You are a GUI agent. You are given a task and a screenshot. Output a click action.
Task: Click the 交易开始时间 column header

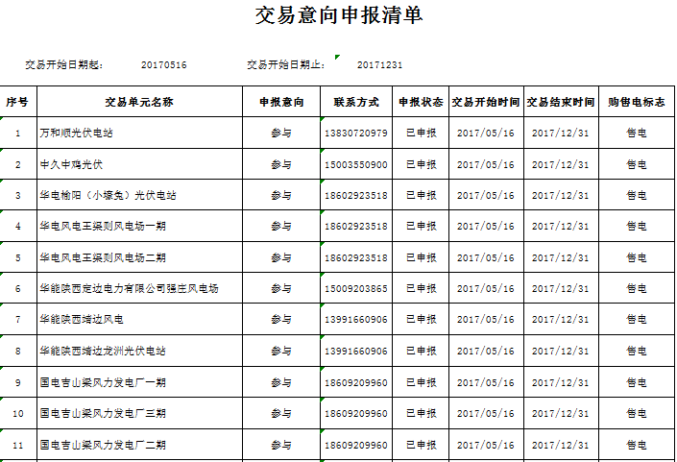click(485, 102)
